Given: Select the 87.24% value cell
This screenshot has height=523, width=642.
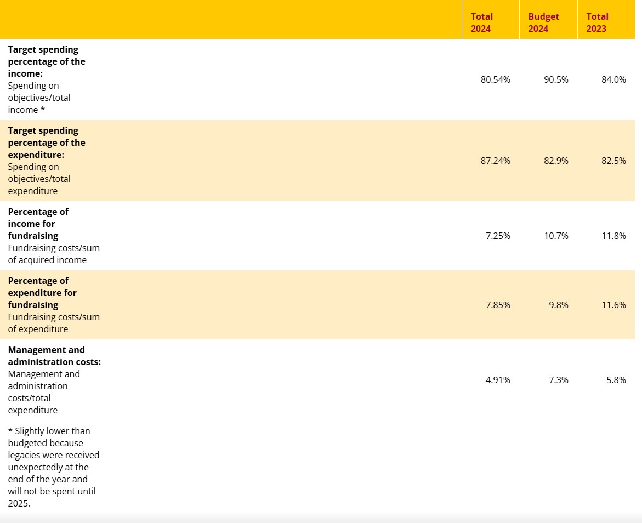Looking at the screenshot, I should click(495, 161).
